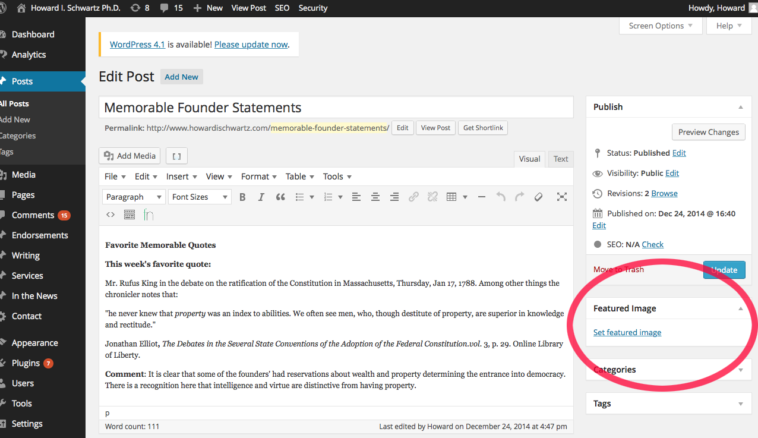Viewport: 758px width, 438px height.
Task: Collapse the Featured Image panel
Action: [740, 308]
